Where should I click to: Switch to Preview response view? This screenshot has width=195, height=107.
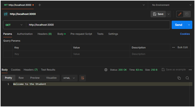pos(35,78)
